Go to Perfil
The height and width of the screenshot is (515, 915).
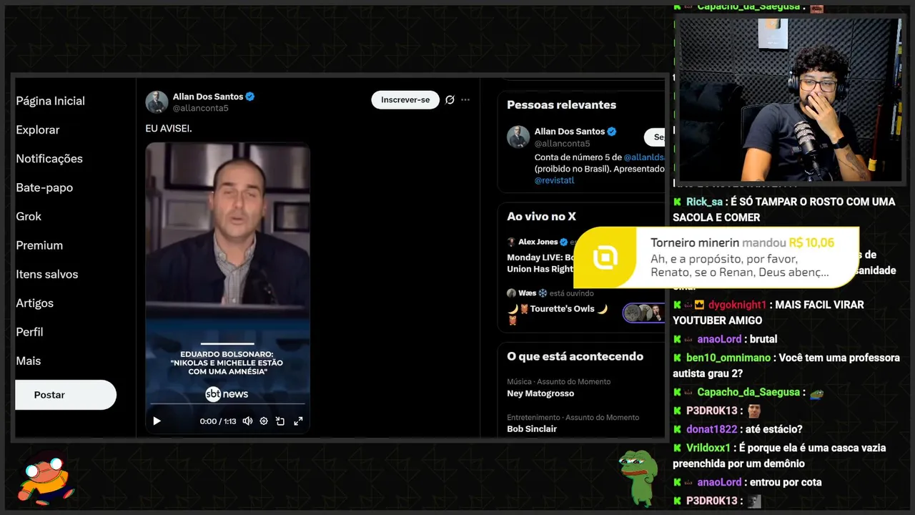[29, 332]
